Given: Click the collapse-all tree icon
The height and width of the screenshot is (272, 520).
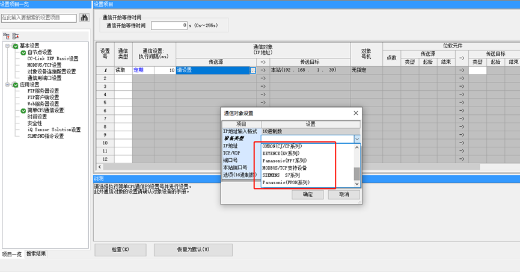Looking at the screenshot, I should click(x=15, y=36).
